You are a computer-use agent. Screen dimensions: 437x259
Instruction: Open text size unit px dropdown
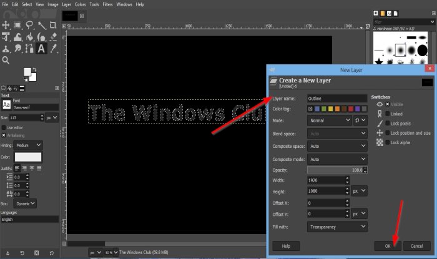tap(52, 117)
